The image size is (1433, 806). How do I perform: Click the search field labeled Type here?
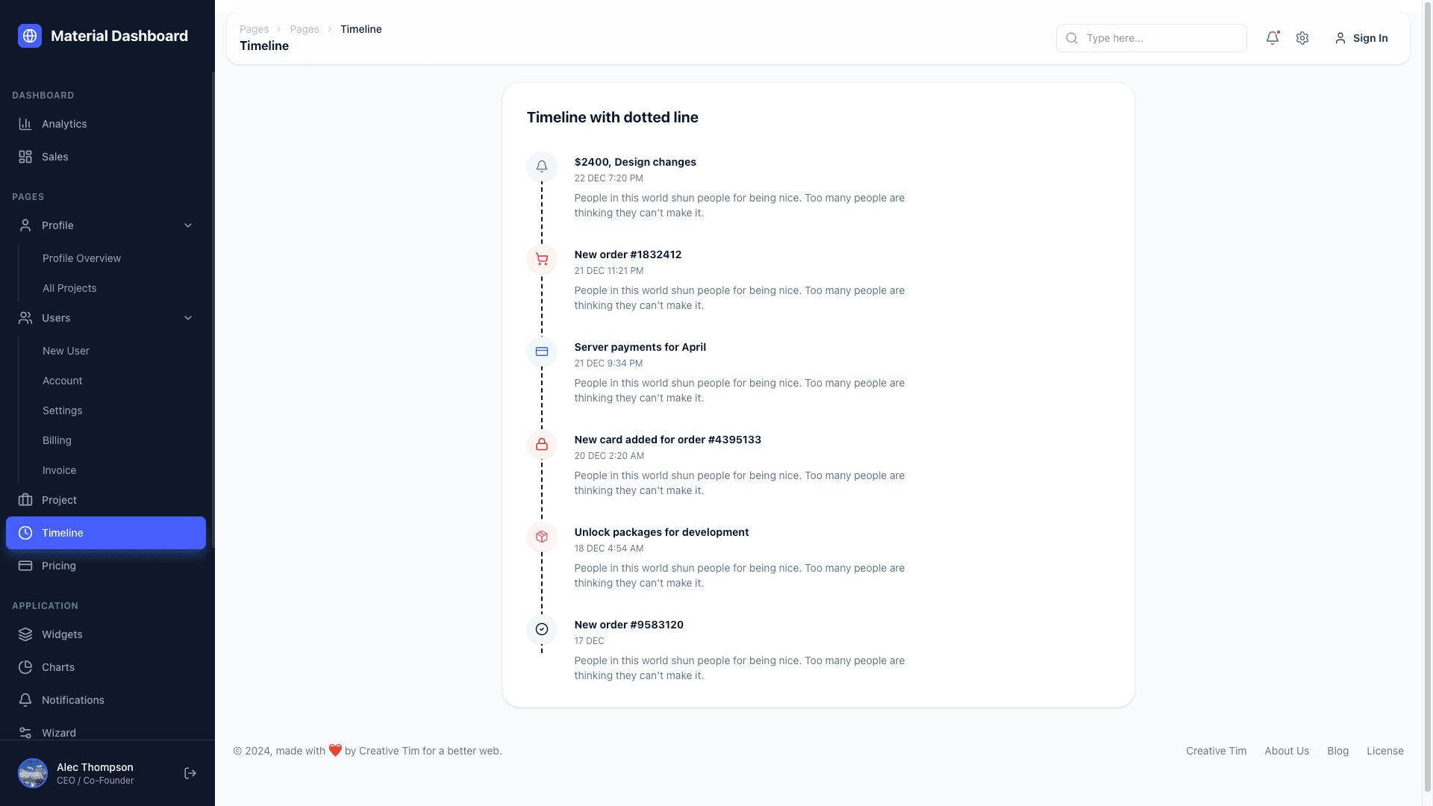[1151, 38]
